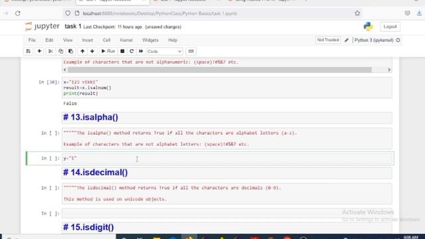The width and height of the screenshot is (425, 239).
Task: Save notebook with the save and checkpoint icon
Action: 28,51
